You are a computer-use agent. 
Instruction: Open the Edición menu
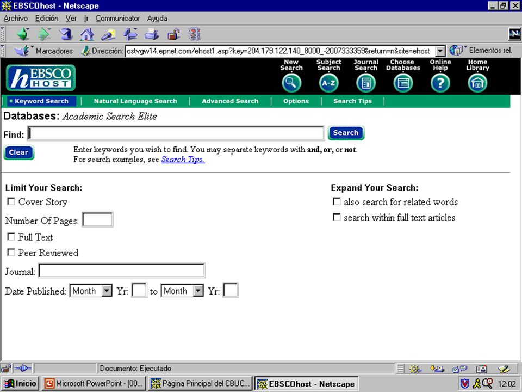coord(47,19)
